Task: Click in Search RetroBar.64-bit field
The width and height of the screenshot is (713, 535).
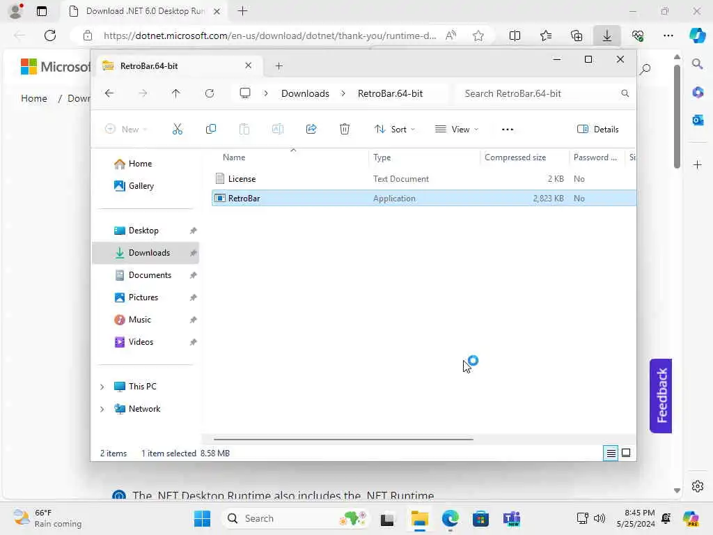Action: click(539, 93)
